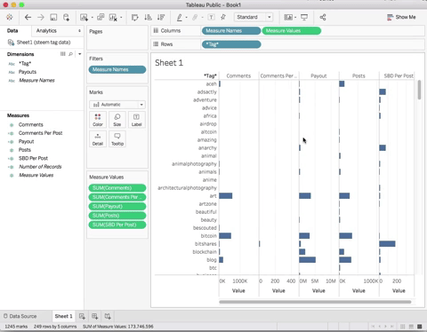Click the view data grid icon in Dimensions
Image resolution: width=427 pixels, height=332 pixels.
(x=63, y=54)
